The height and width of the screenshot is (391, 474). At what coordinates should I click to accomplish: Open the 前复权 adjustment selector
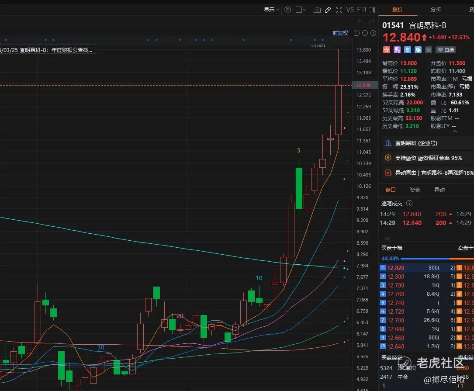pyautogui.click(x=340, y=33)
